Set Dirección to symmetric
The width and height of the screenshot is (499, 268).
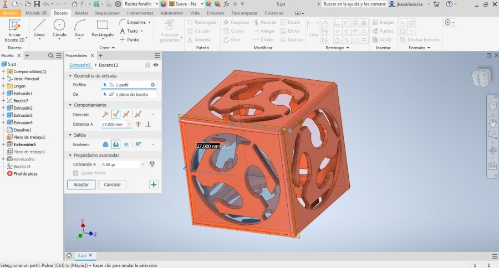click(x=126, y=115)
